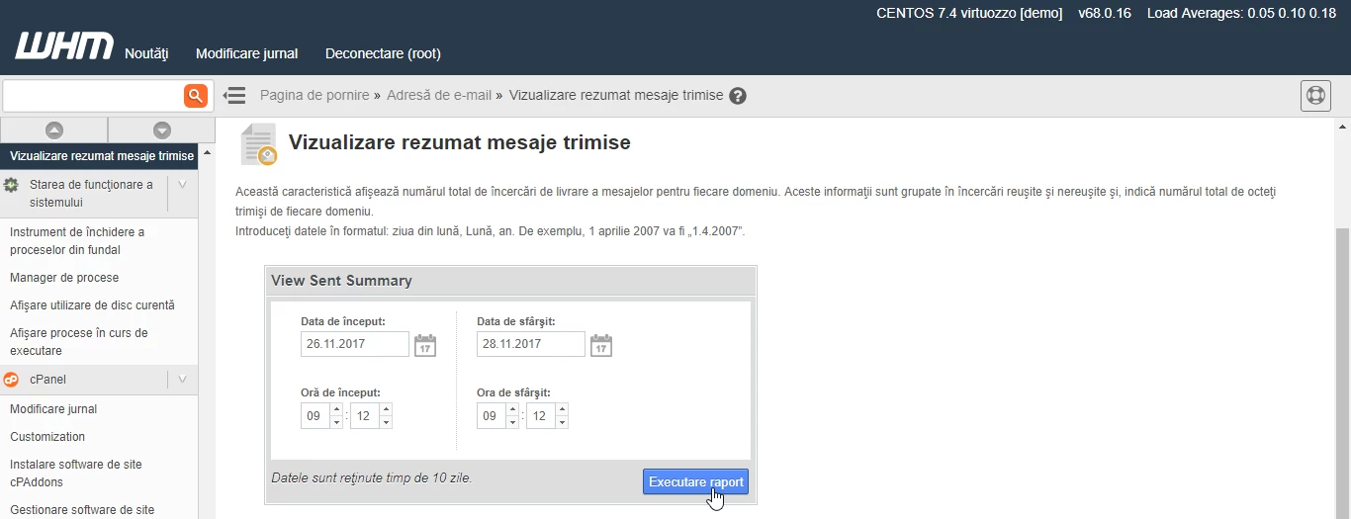The width and height of the screenshot is (1351, 519).
Task: Open the end date calendar picker
Action: 601,345
